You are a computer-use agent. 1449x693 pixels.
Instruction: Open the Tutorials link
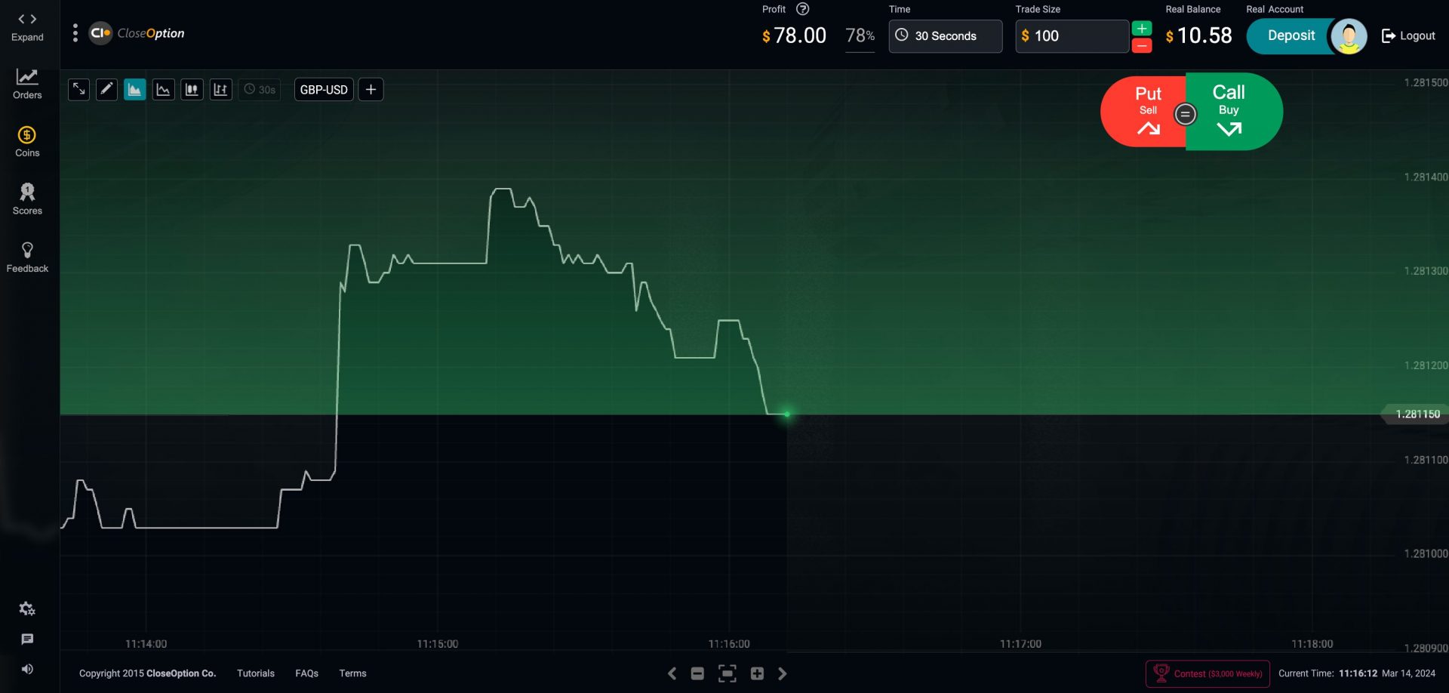(256, 673)
